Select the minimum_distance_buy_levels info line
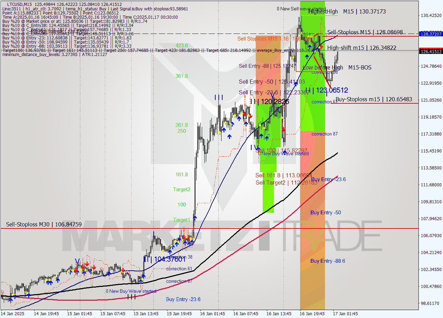Screen dimensions: 443x318 [x=55, y=54]
